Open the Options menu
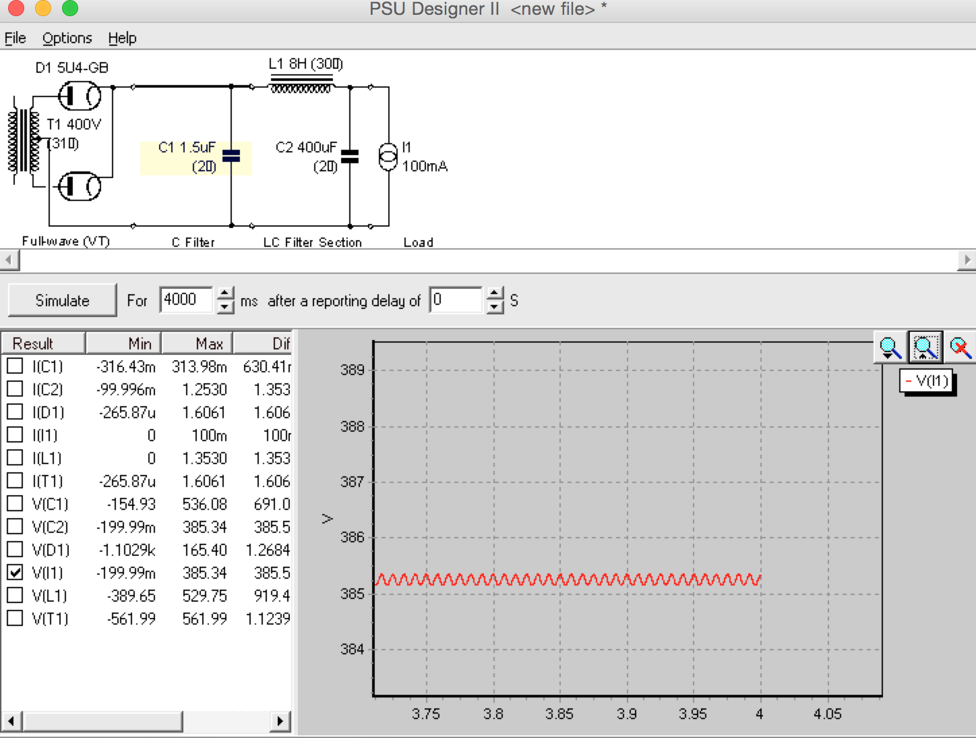Image resolution: width=976 pixels, height=738 pixels. point(67,38)
